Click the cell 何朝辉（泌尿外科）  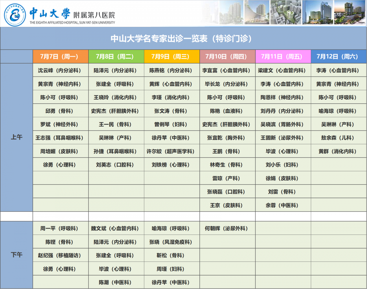pos(228,228)
